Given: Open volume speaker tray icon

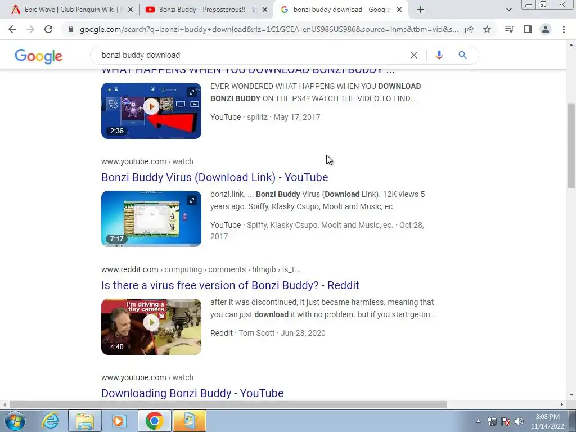Looking at the screenshot, I should pyautogui.click(x=519, y=422).
